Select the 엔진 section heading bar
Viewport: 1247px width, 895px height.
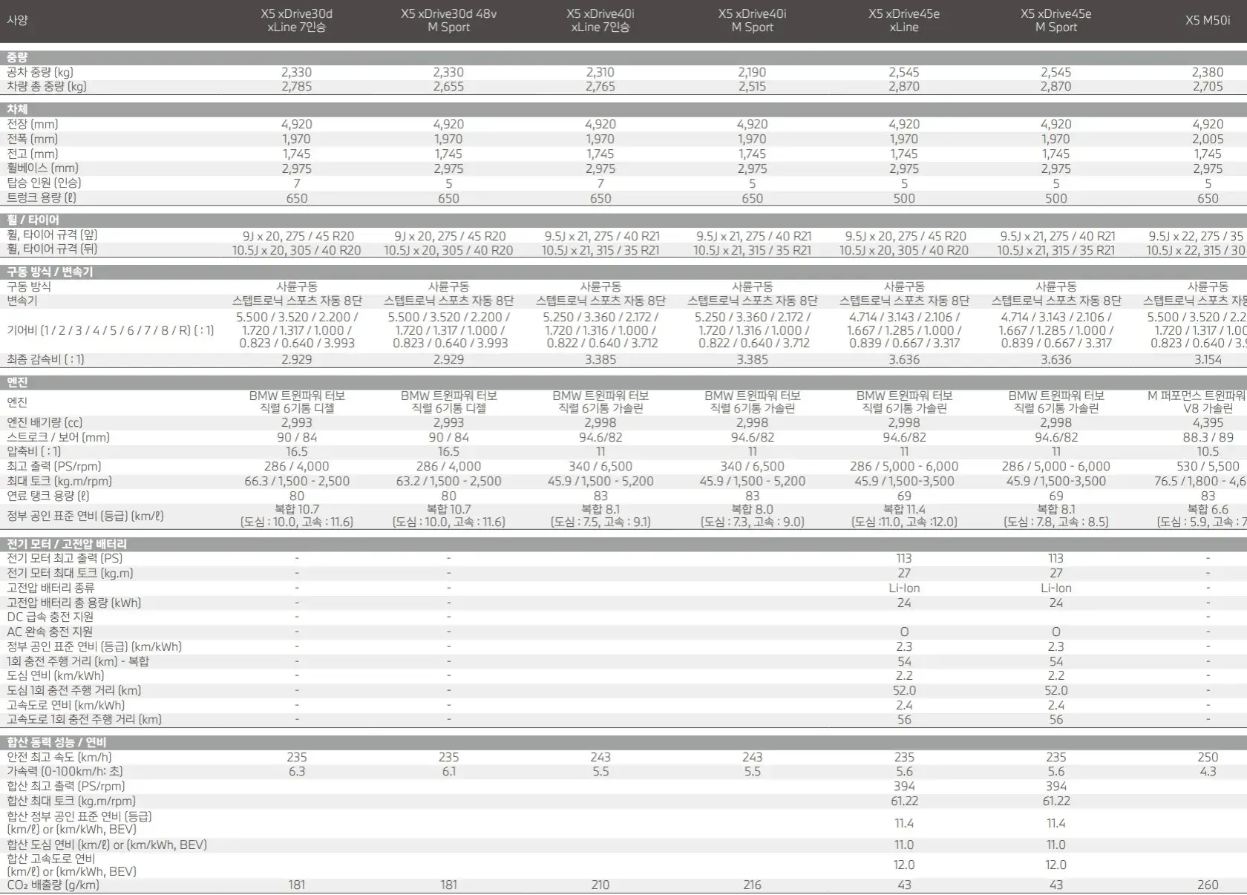pyautogui.click(x=623, y=383)
